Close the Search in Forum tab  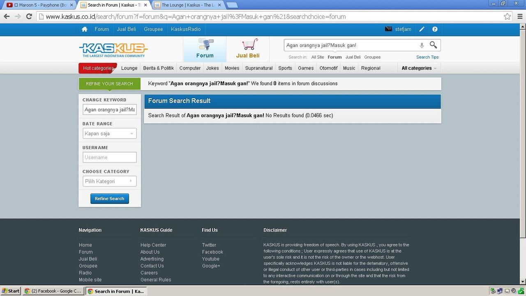tap(145, 5)
